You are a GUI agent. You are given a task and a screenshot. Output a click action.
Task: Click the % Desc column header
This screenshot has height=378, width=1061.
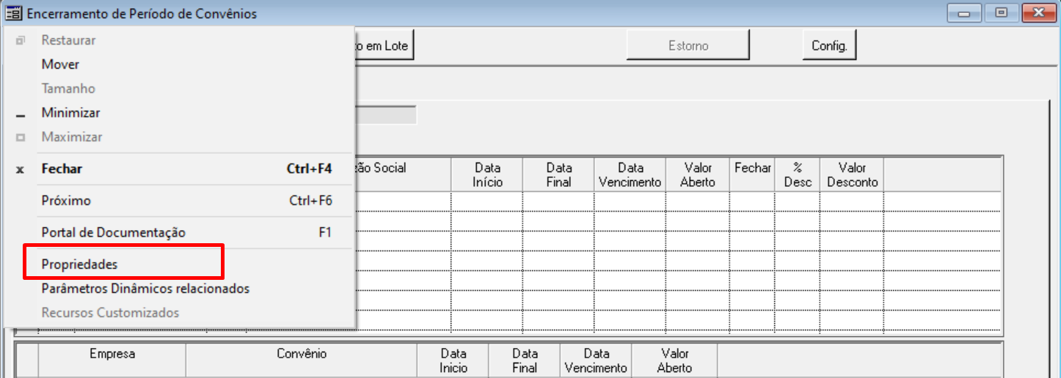point(798,175)
